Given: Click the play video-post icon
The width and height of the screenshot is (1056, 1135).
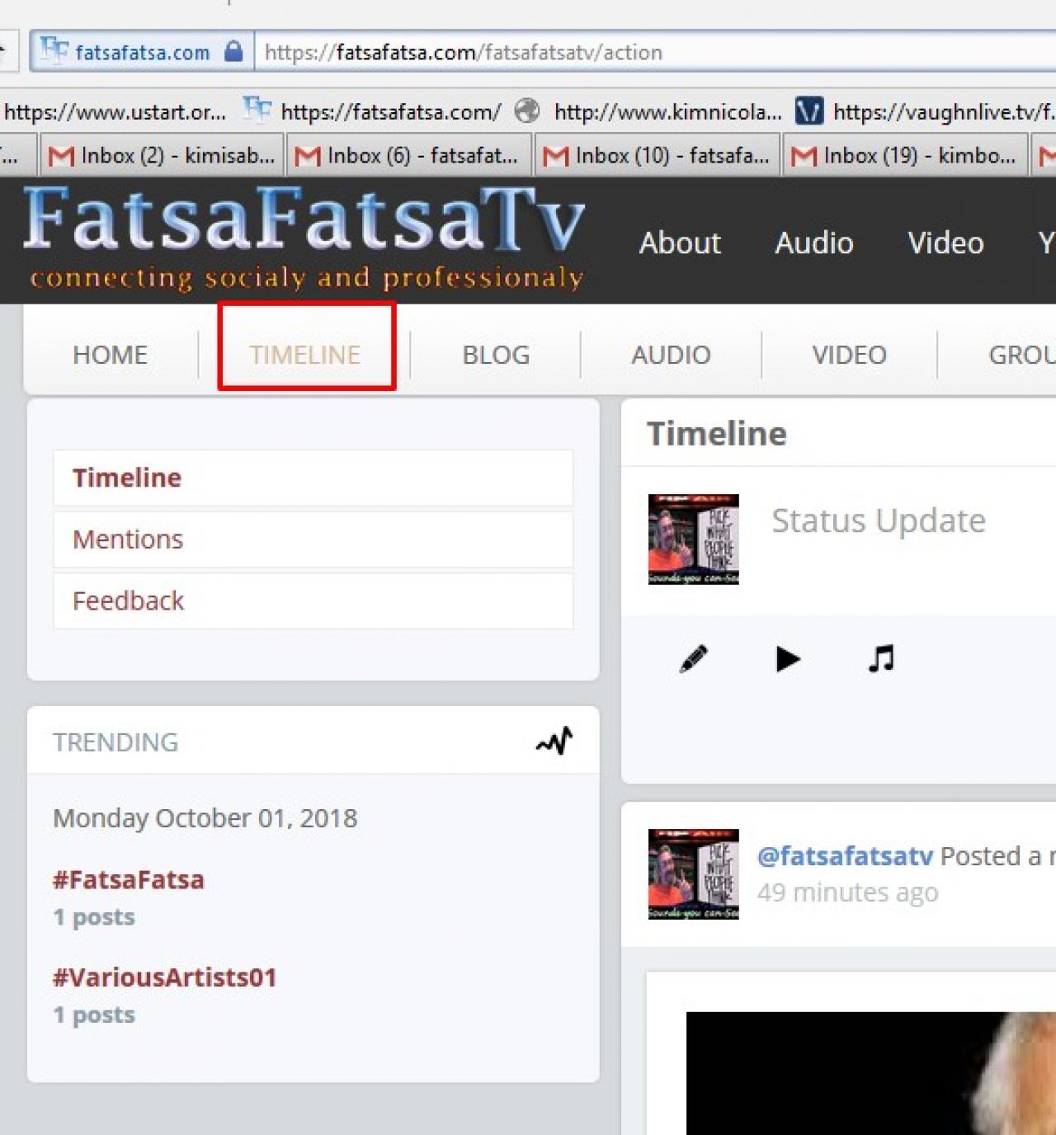Looking at the screenshot, I should coord(788,659).
